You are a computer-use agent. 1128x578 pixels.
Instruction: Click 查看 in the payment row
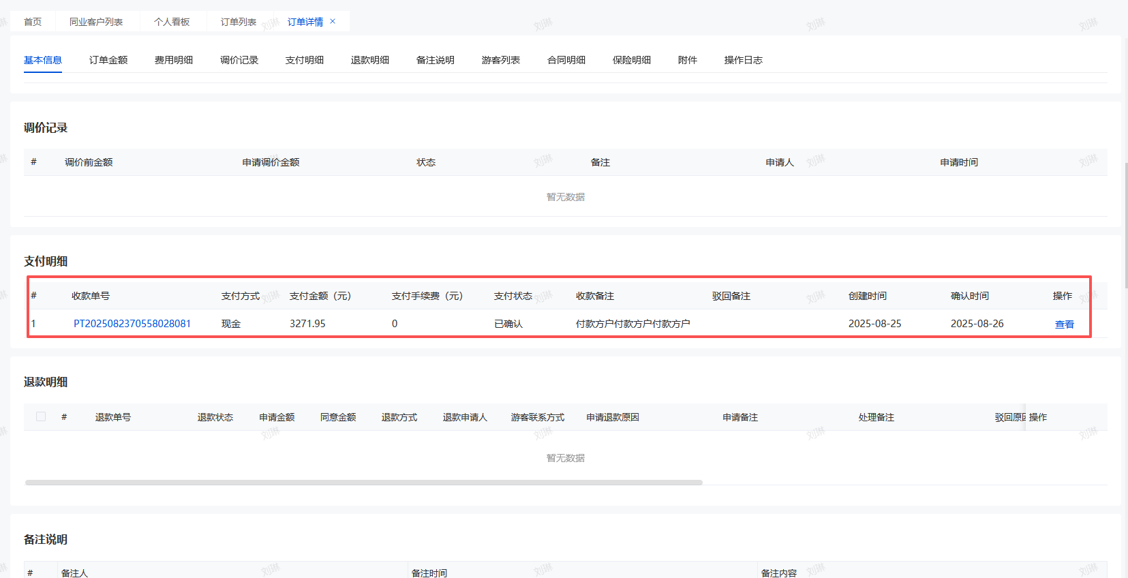[1064, 324]
